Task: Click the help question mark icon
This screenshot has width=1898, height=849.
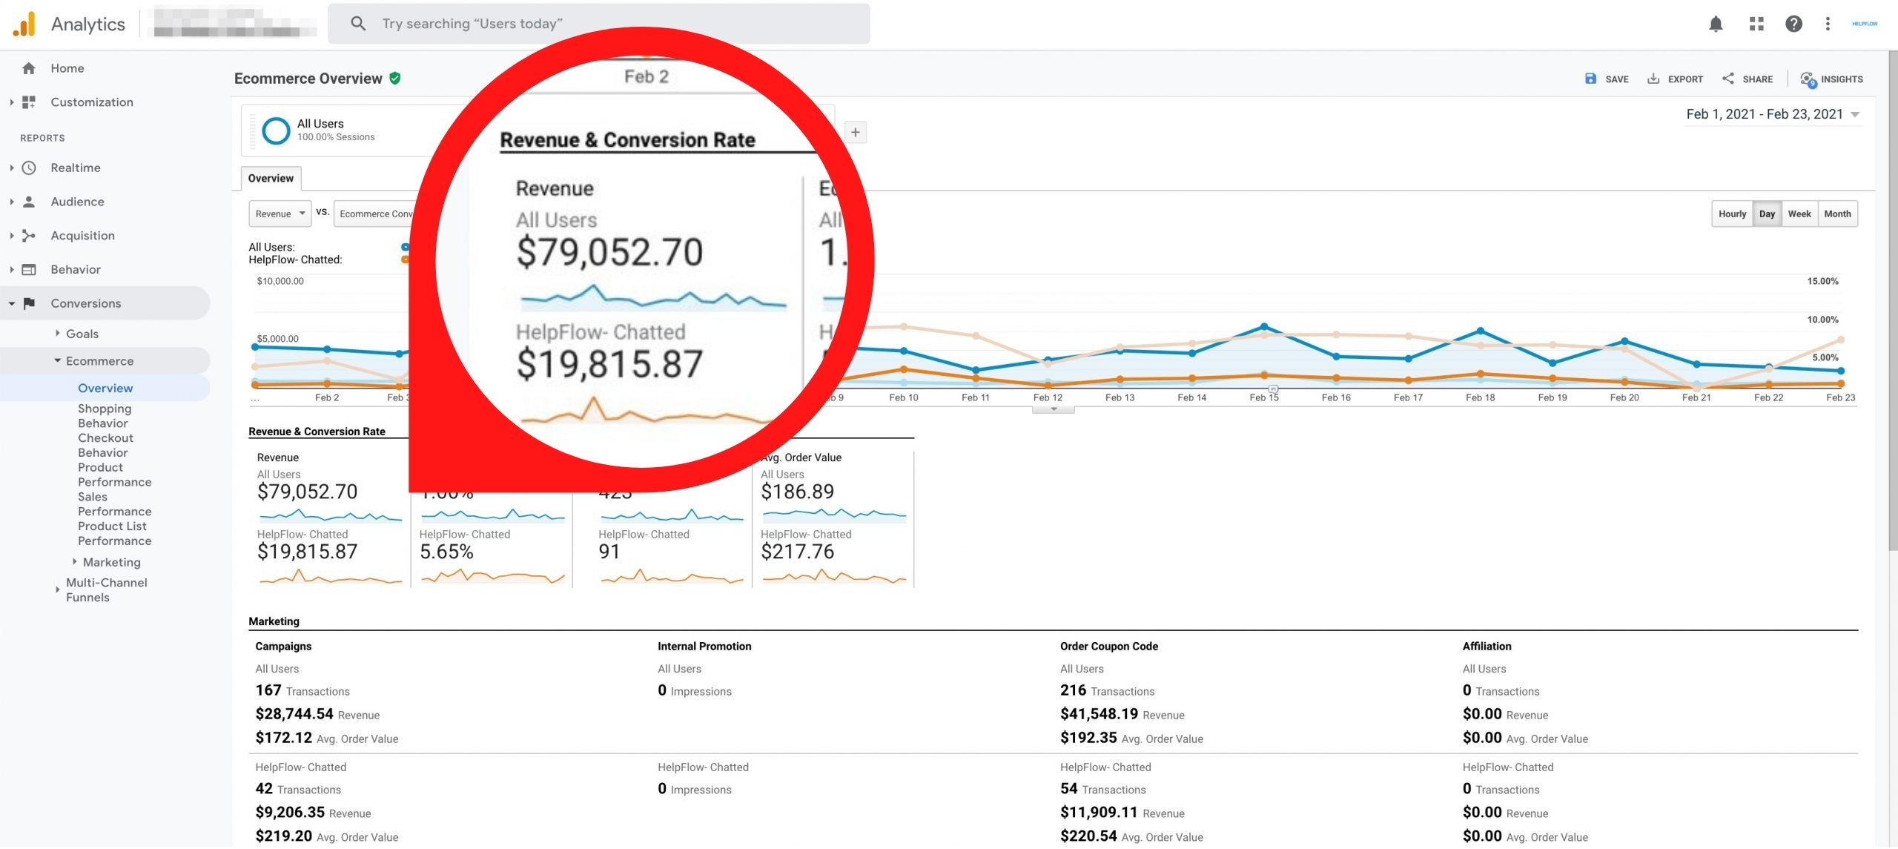Action: 1793,24
